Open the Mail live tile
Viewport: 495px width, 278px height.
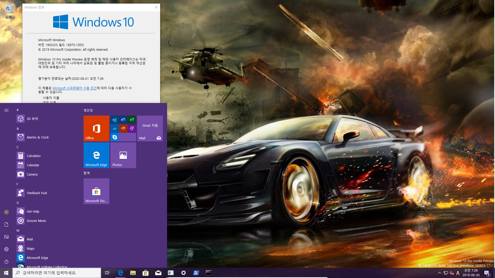(x=150, y=128)
